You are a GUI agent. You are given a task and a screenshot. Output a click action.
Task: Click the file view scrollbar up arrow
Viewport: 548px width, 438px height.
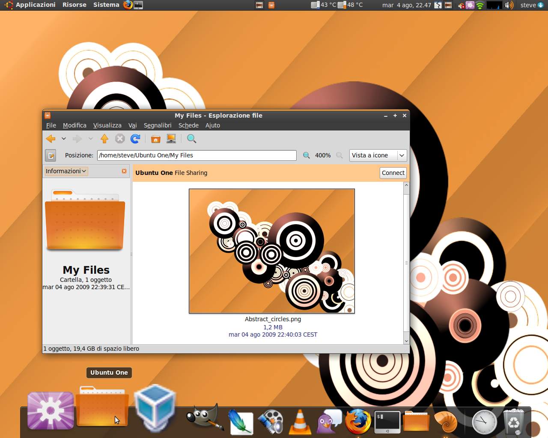tap(406, 185)
